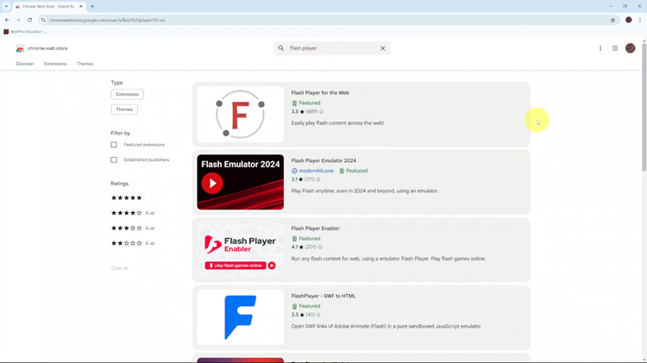Screen dimensions: 647x363
Task: Select the Themes type filter chip
Action: point(124,110)
